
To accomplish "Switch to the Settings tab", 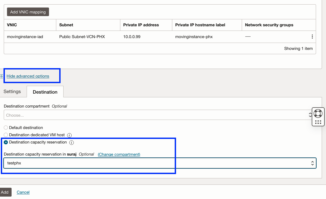I will click(12, 91).
